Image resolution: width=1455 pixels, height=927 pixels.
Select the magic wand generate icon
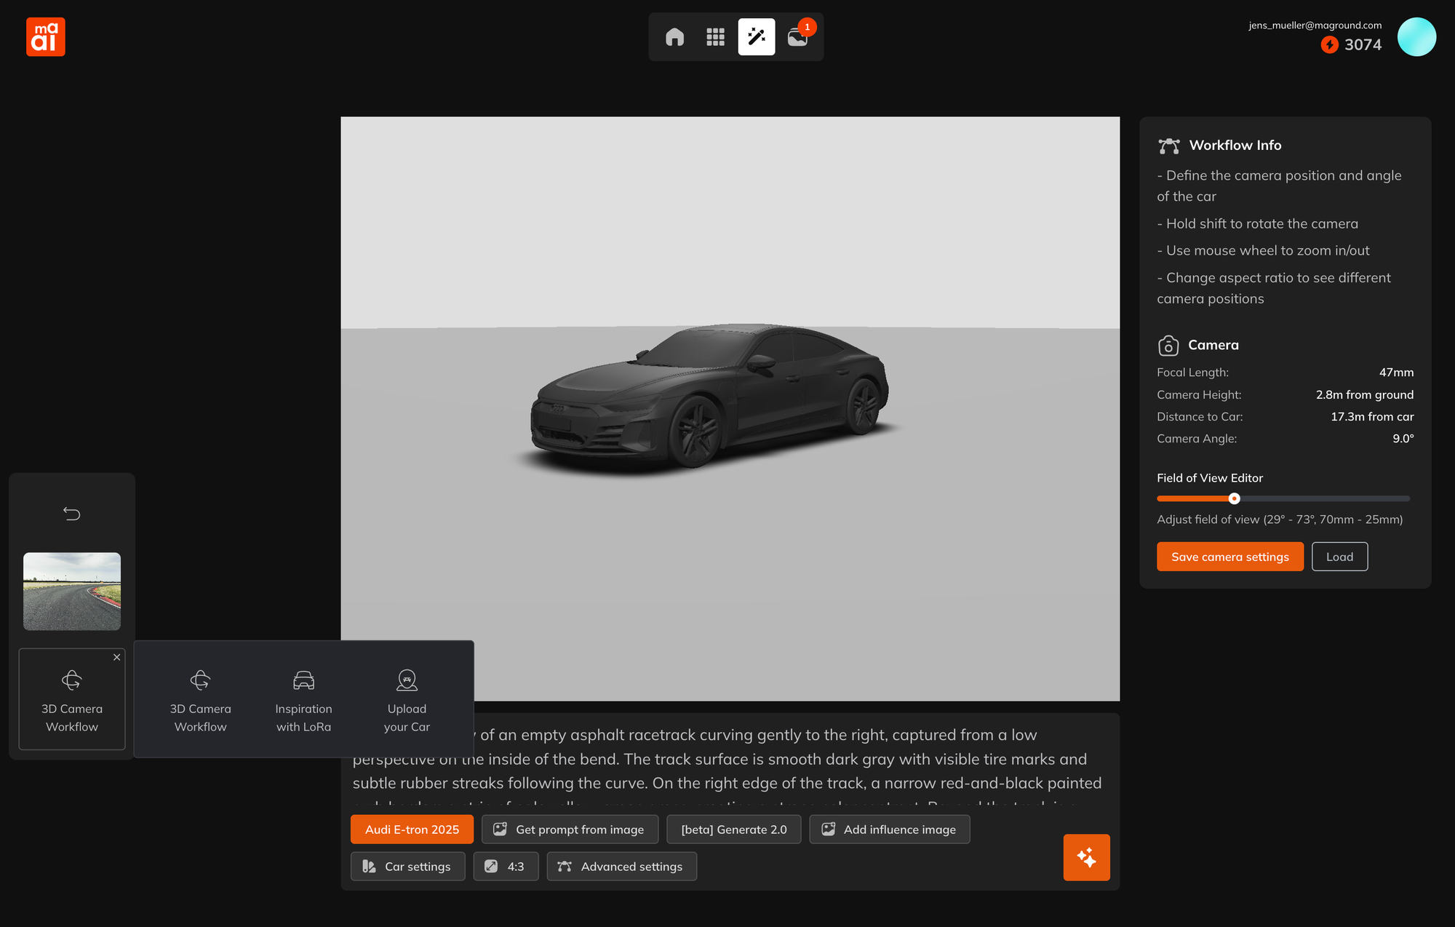(757, 37)
